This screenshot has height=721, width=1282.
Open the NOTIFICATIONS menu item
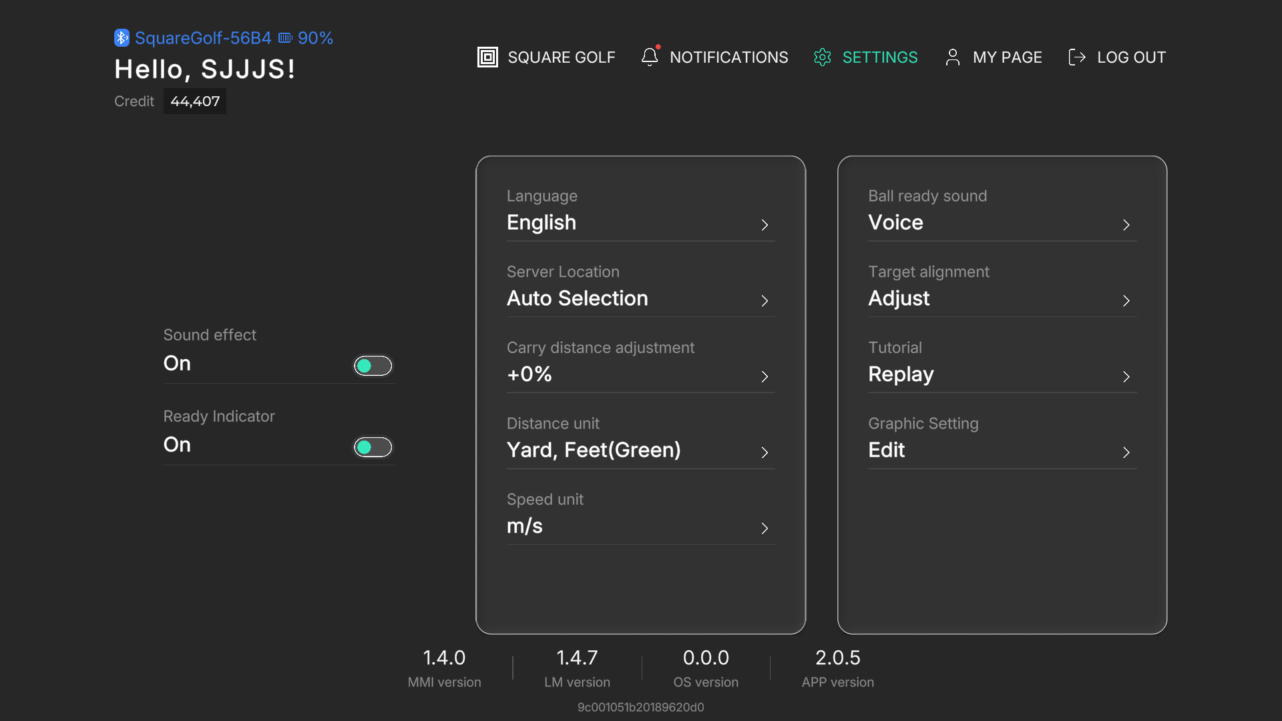pos(728,57)
